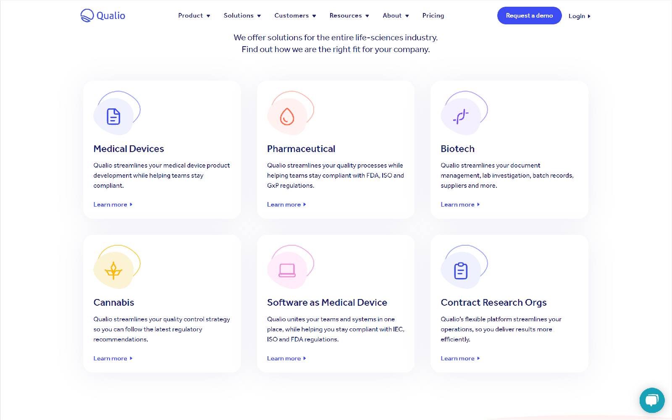This screenshot has width=672, height=420.
Task: Click the Qualio logo
Action: pos(103,16)
